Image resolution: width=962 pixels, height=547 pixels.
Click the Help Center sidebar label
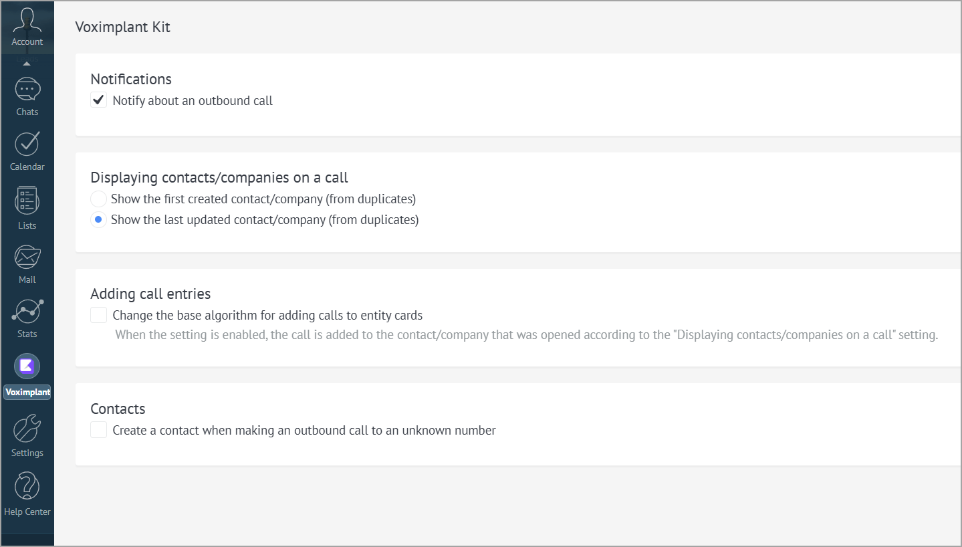click(27, 512)
